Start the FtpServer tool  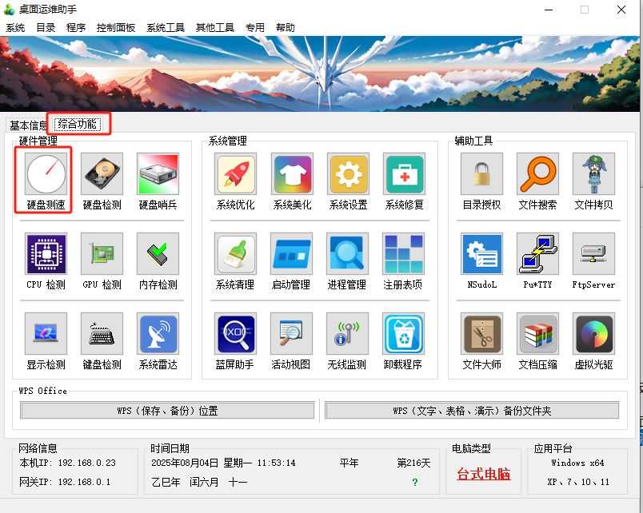pos(593,253)
